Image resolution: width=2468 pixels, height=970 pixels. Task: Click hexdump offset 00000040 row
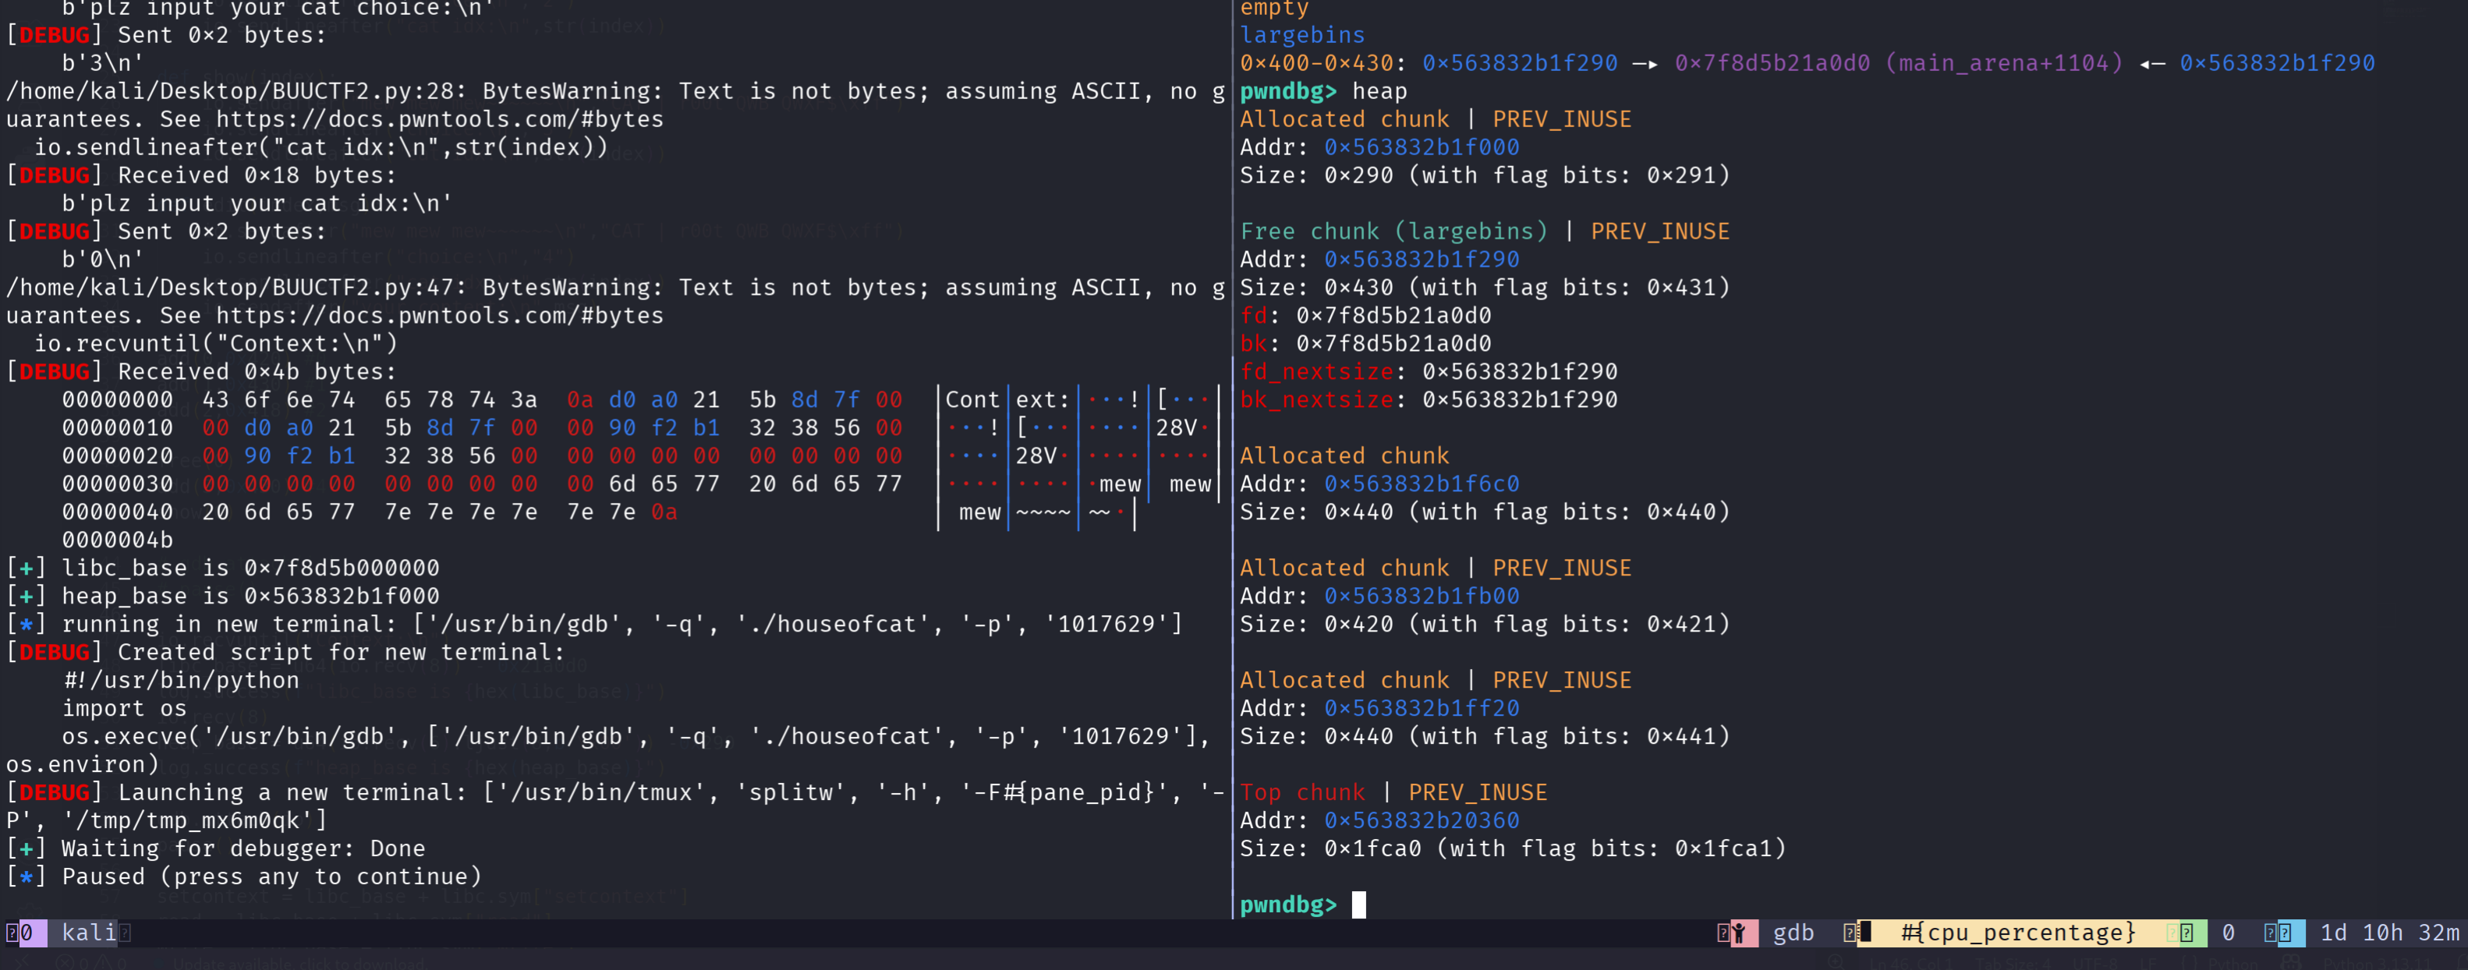(x=599, y=512)
